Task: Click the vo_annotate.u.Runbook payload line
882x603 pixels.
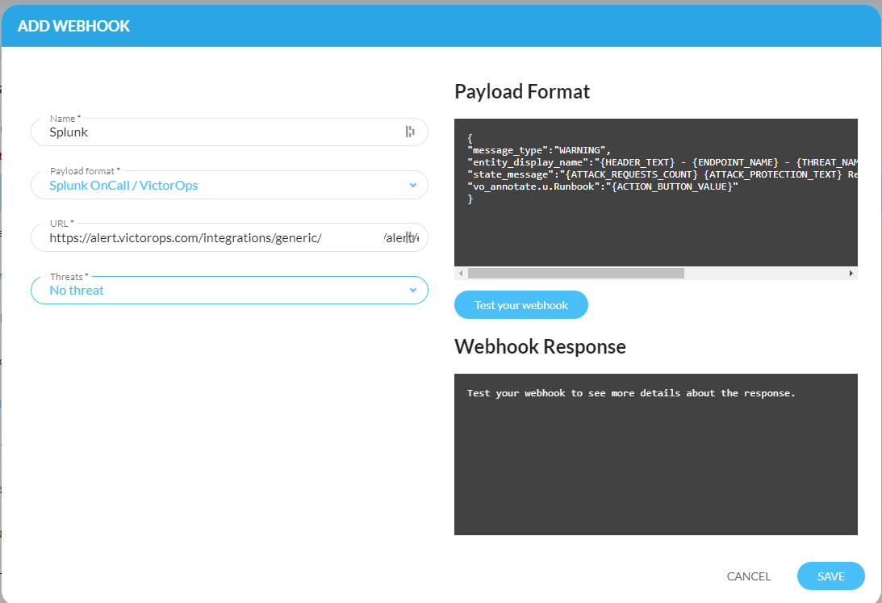Action: [x=603, y=186]
